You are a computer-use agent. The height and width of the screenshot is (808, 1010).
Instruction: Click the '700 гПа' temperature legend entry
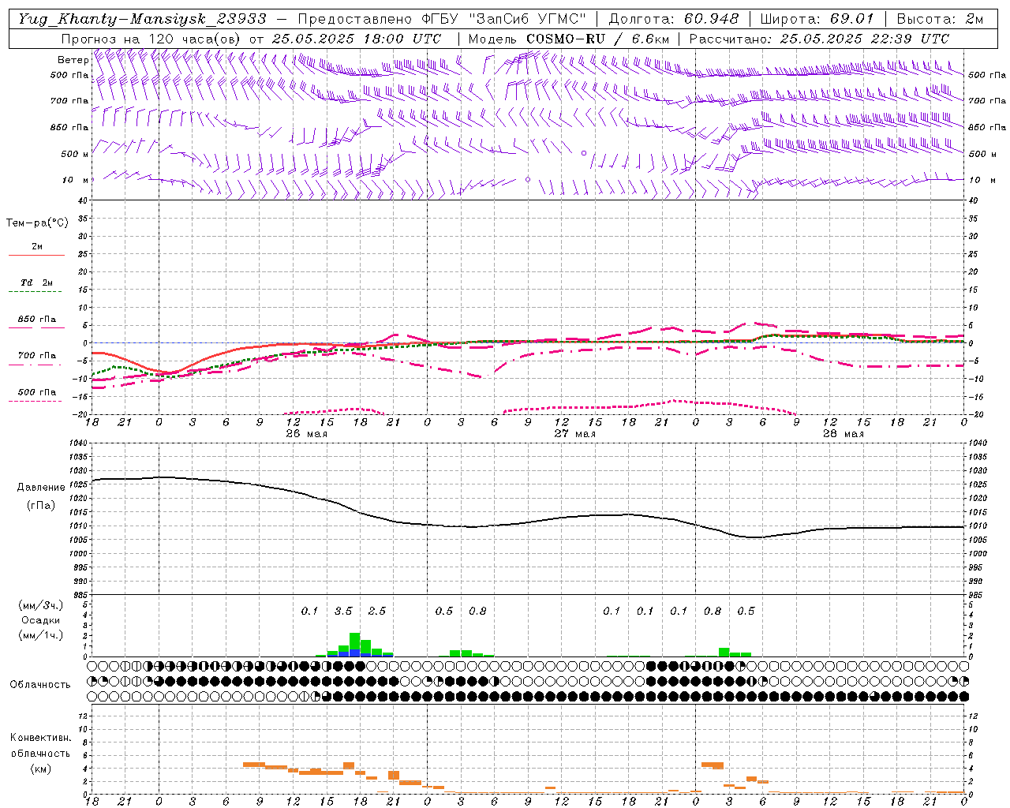[36, 356]
